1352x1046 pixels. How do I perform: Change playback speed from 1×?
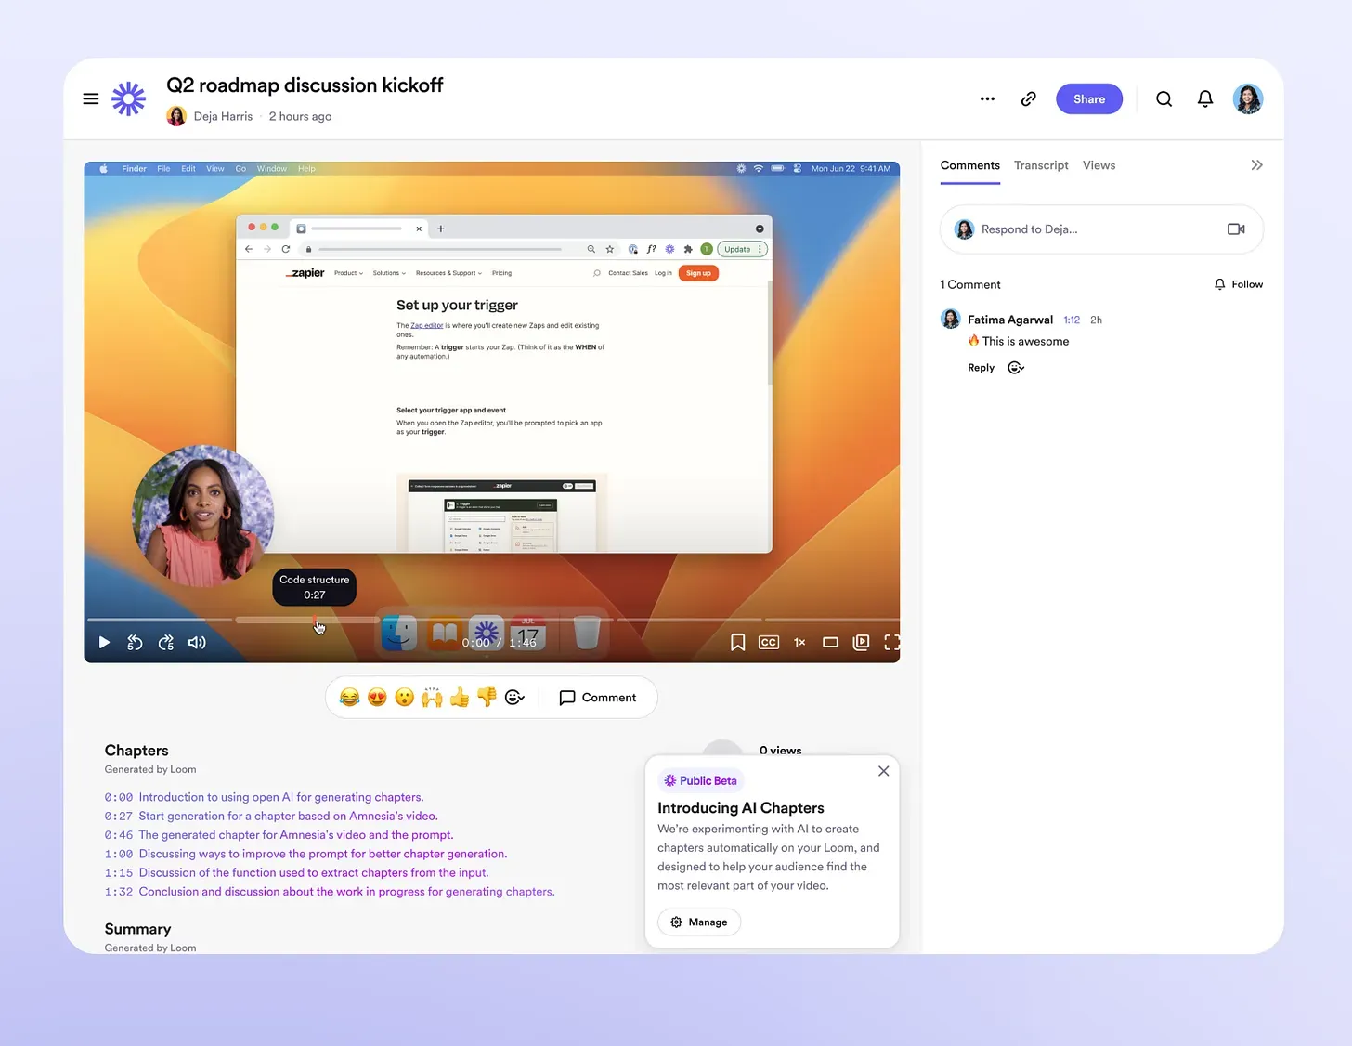click(799, 642)
